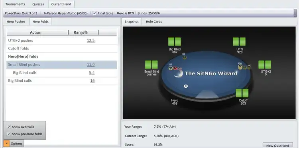Viewport: 299px width, 148px height.
Task: Click the Hero is BTN label
Action: 125,13
